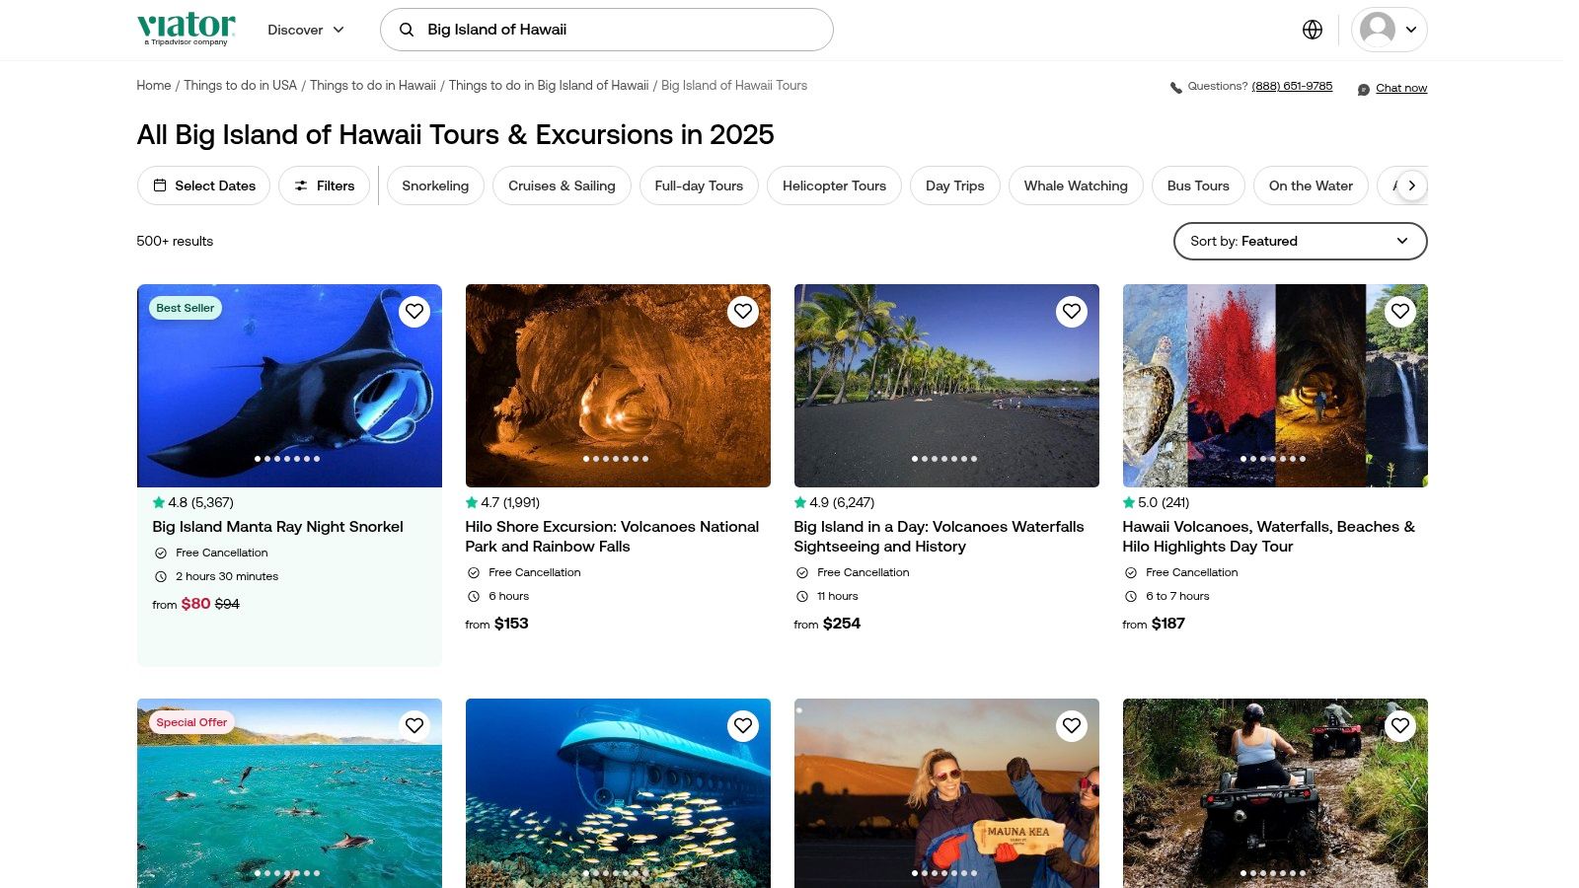Open the user profile avatar menu
This screenshot has width=1579, height=888.
click(1388, 30)
